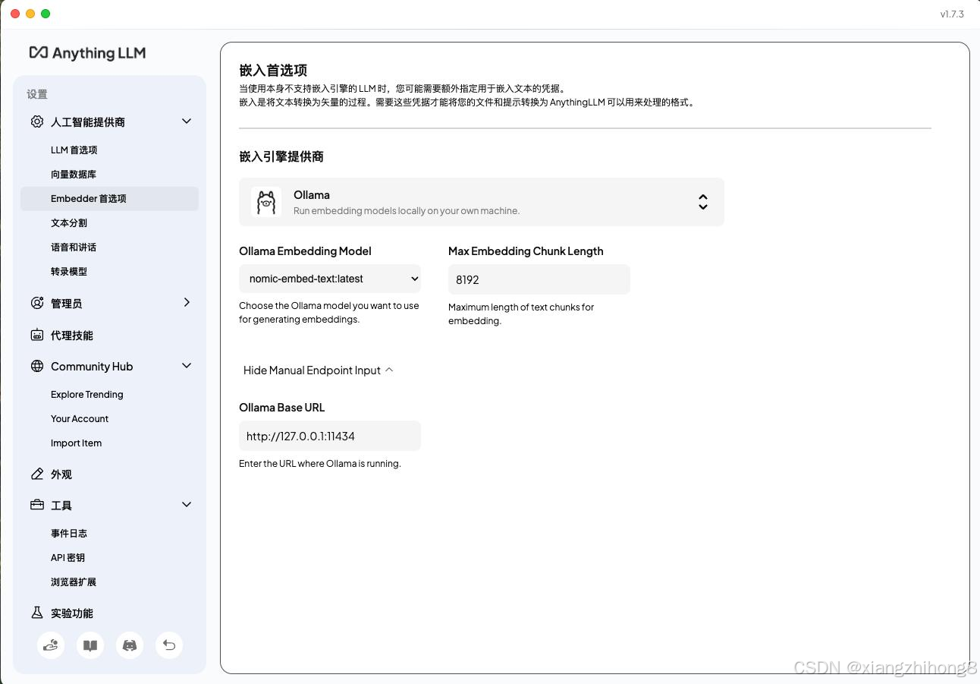This screenshot has height=684, width=980.
Task: Click the 嵌入引擎提供商 label
Action: click(281, 156)
